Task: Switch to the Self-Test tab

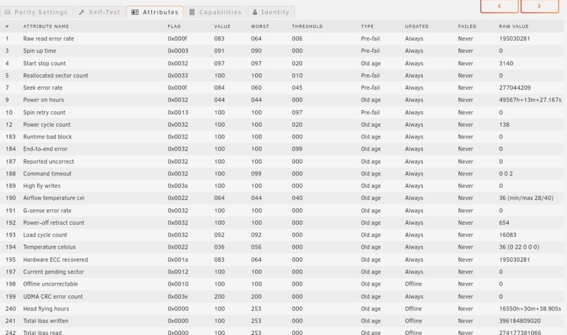Action: 100,12
